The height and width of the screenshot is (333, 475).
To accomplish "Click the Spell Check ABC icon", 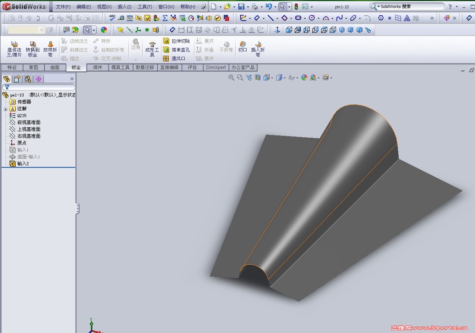I will (x=112, y=18).
